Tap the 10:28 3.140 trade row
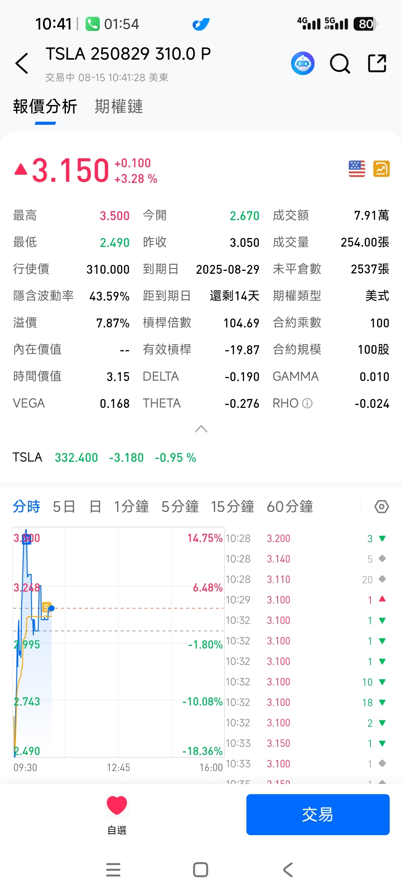 coord(307,559)
